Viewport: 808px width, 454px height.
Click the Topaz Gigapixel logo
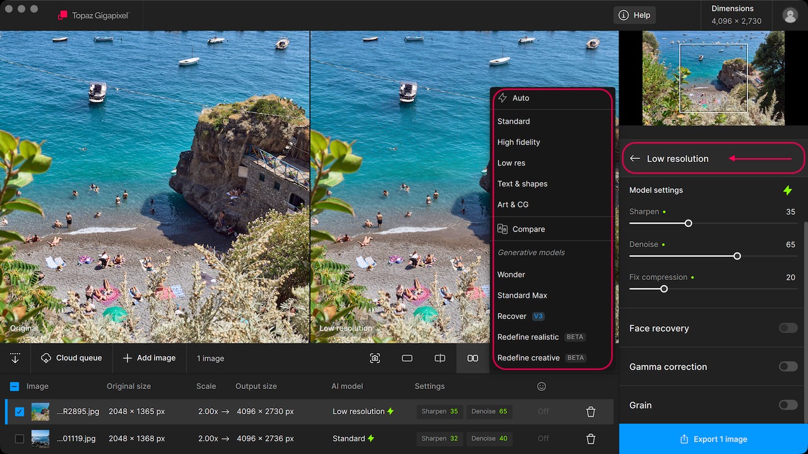pyautogui.click(x=93, y=15)
